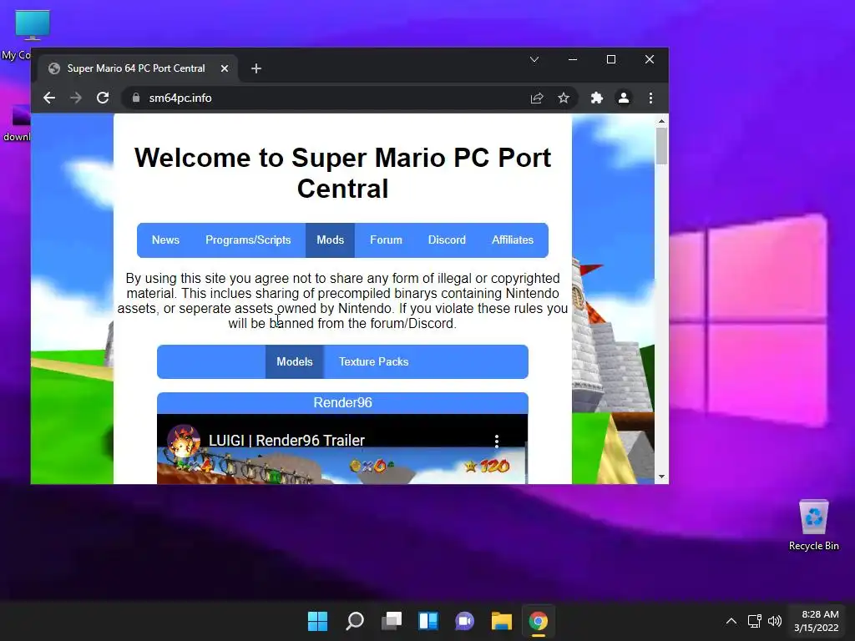Open the Affiliates navigation item
The height and width of the screenshot is (641, 855).
513,240
